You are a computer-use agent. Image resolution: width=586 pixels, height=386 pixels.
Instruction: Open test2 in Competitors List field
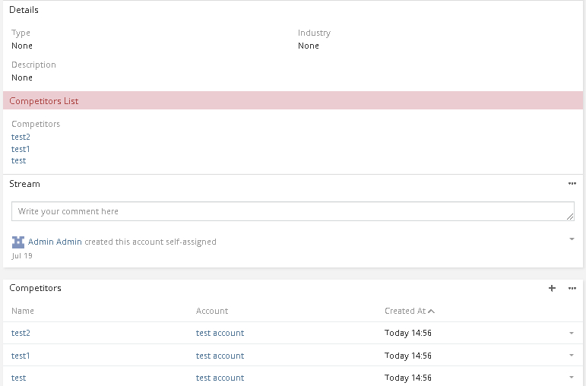click(x=21, y=137)
